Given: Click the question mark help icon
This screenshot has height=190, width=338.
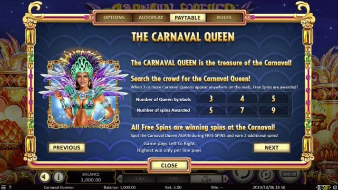Looking at the screenshot, I should (10, 188).
